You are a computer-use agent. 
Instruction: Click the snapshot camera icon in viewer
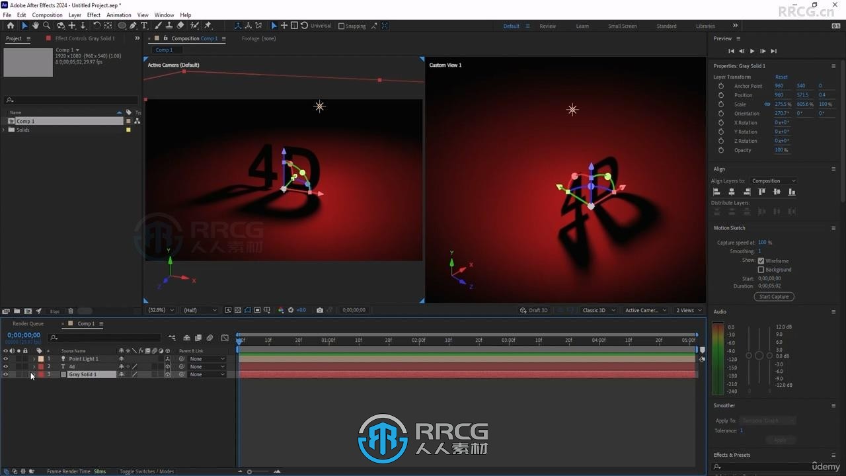point(320,310)
